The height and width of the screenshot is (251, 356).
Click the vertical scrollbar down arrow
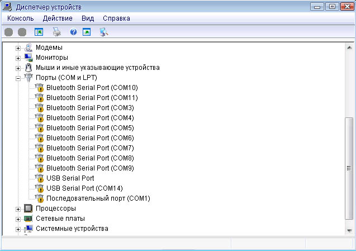tap(349, 230)
